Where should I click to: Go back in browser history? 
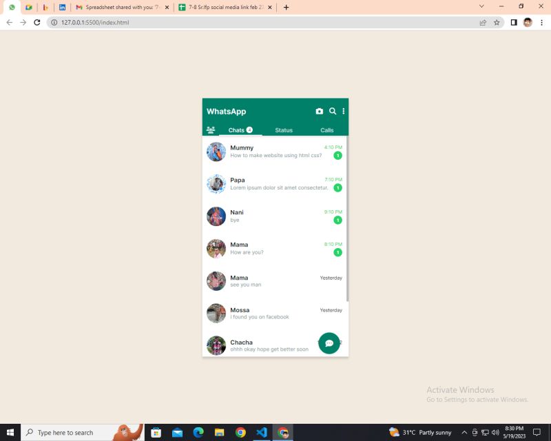tap(10, 23)
